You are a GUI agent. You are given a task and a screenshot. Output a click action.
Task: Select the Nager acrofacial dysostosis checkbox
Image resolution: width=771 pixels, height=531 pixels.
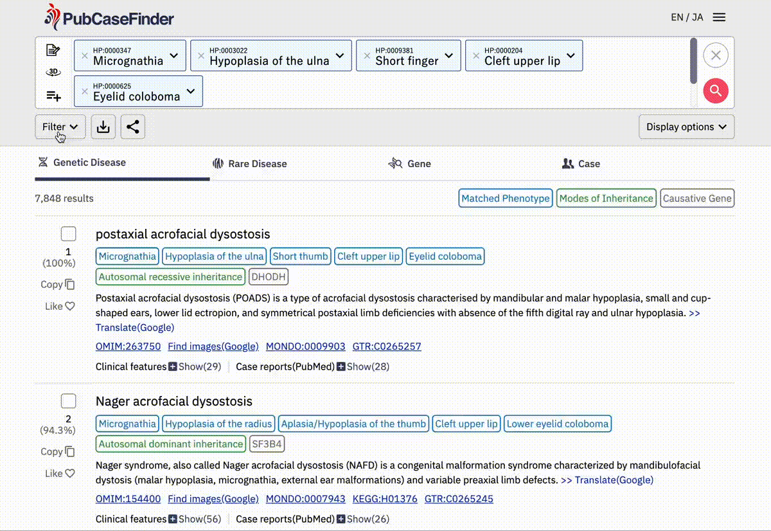pos(69,401)
